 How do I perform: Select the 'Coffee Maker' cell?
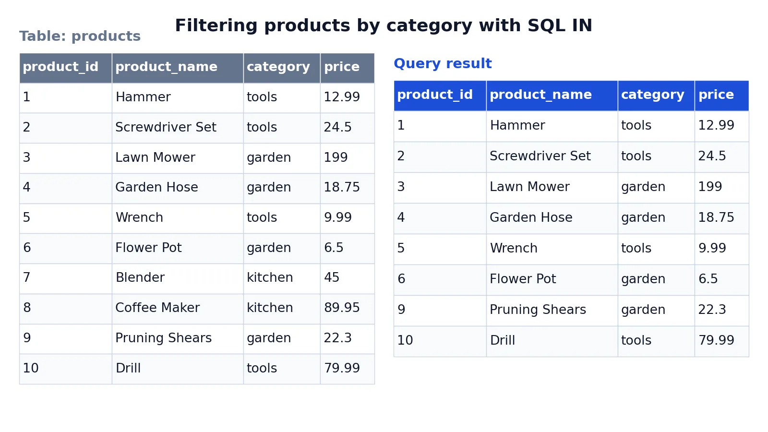click(x=178, y=309)
